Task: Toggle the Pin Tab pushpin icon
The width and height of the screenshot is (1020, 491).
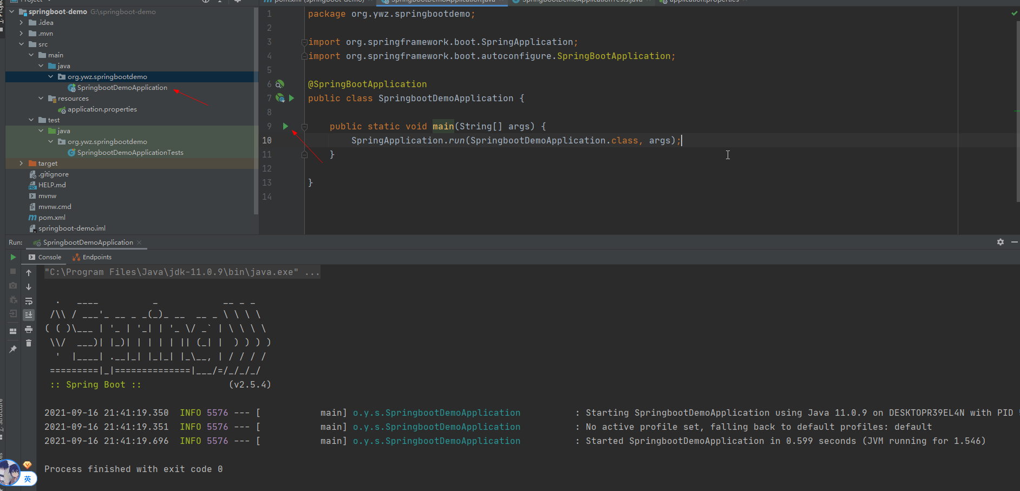Action: 13,349
